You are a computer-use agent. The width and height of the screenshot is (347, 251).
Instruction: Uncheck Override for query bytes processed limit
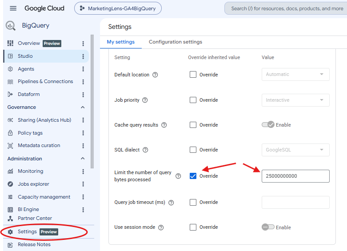(193, 176)
